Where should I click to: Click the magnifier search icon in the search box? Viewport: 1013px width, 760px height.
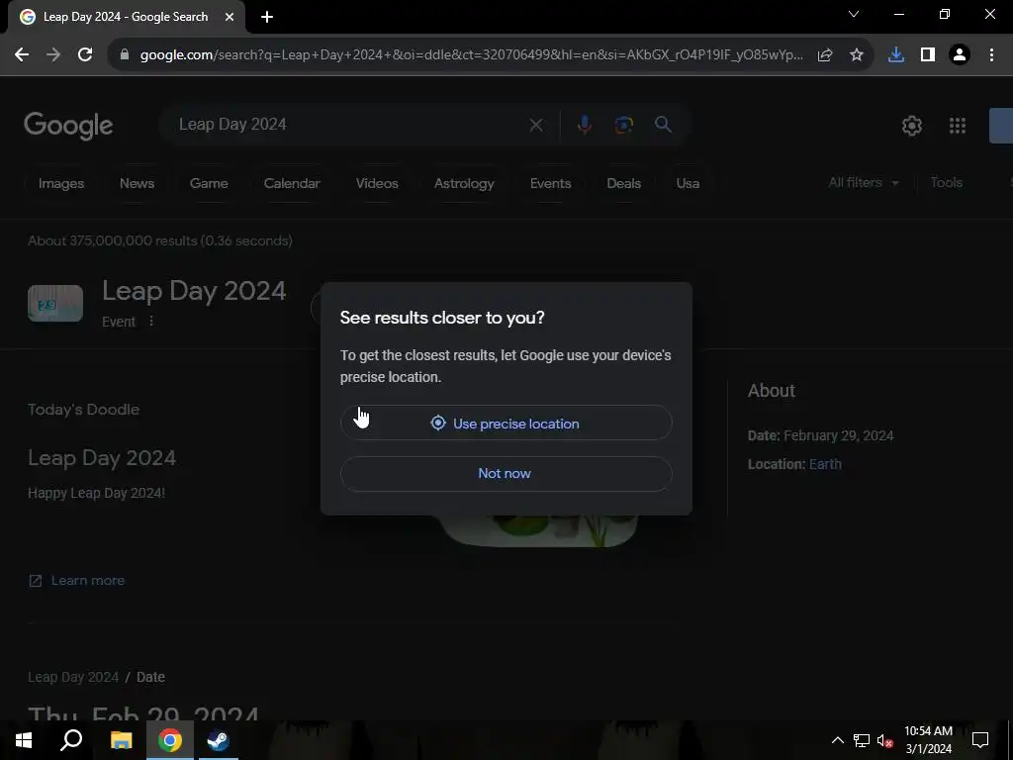663,125
